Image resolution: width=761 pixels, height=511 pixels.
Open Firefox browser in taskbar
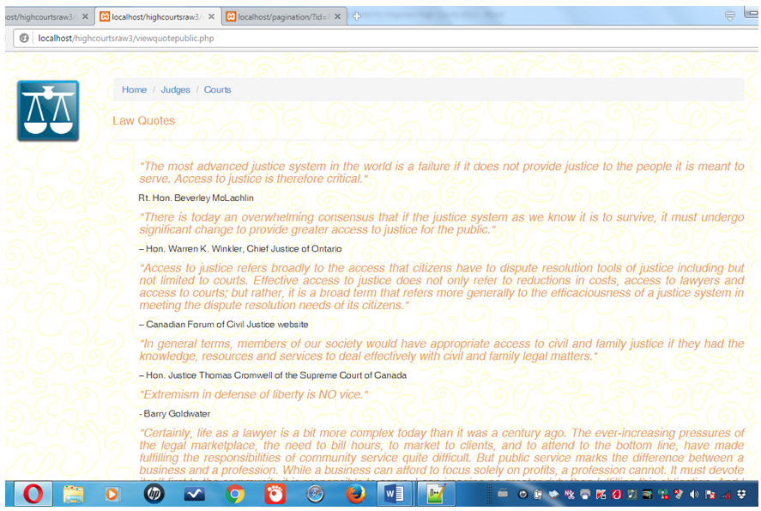click(355, 494)
